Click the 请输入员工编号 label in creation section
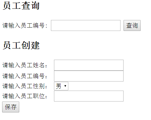Screen dimensions: 151x120 click(25, 76)
